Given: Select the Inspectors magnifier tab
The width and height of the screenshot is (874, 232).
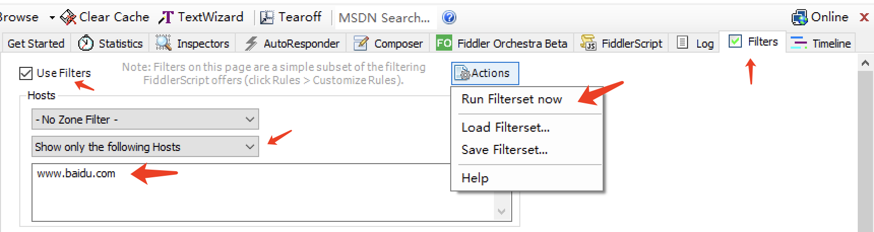Looking at the screenshot, I should click(193, 44).
